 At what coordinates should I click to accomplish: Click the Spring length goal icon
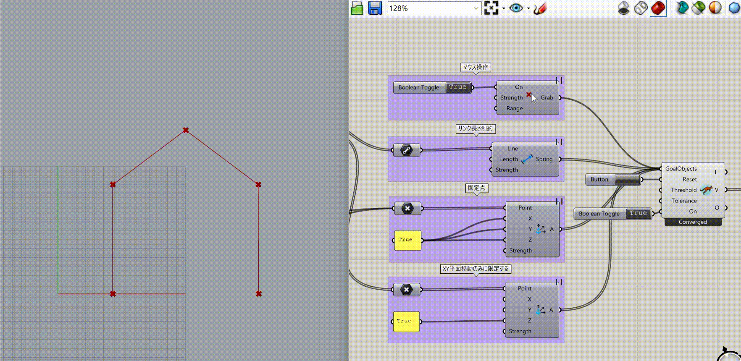tap(527, 159)
